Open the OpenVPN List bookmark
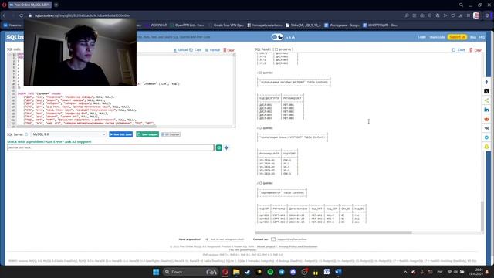The width and height of the screenshot is (494, 278). pos(187,25)
